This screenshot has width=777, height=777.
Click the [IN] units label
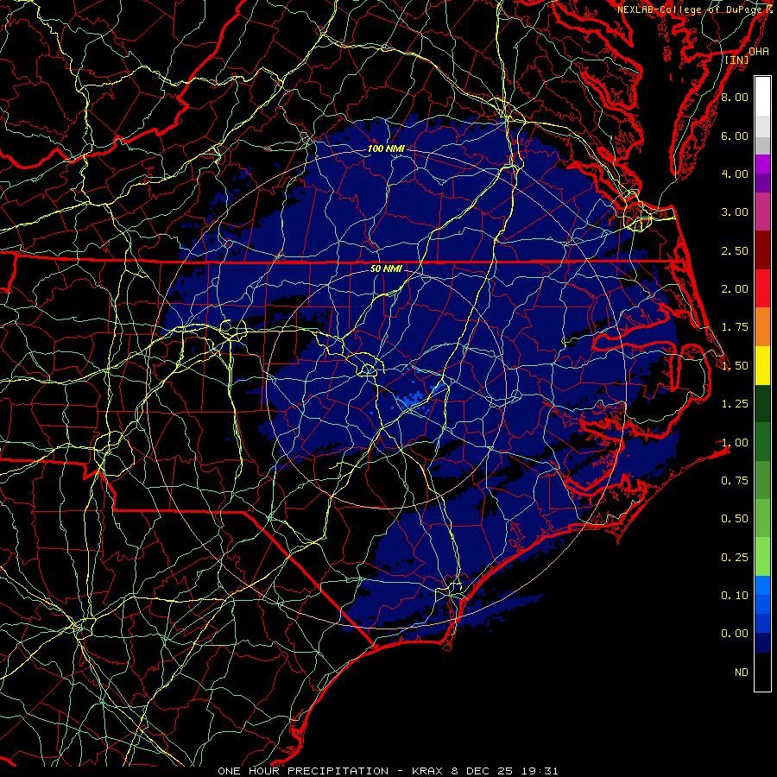click(737, 60)
